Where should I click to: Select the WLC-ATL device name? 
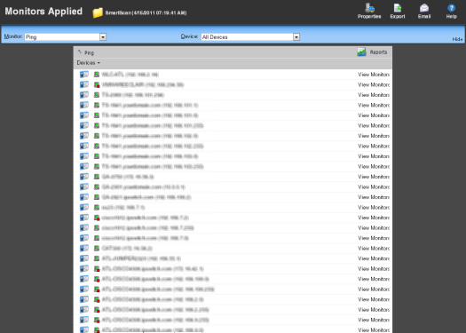[x=130, y=75]
